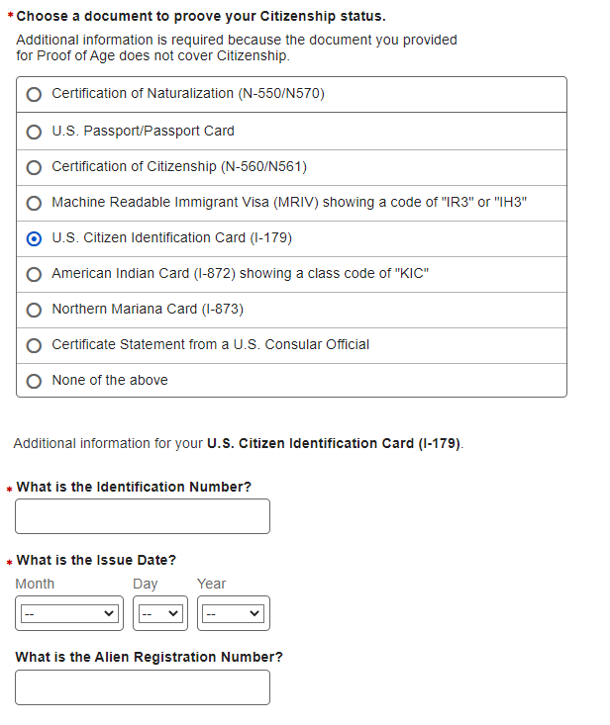Click the Year label above the dropdown
610x725 pixels.
(211, 584)
